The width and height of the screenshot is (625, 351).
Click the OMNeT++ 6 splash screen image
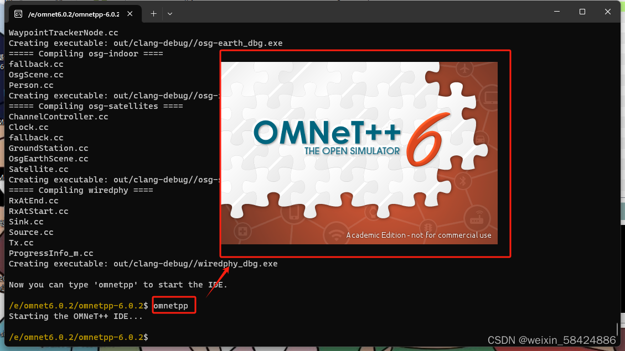[x=359, y=153]
